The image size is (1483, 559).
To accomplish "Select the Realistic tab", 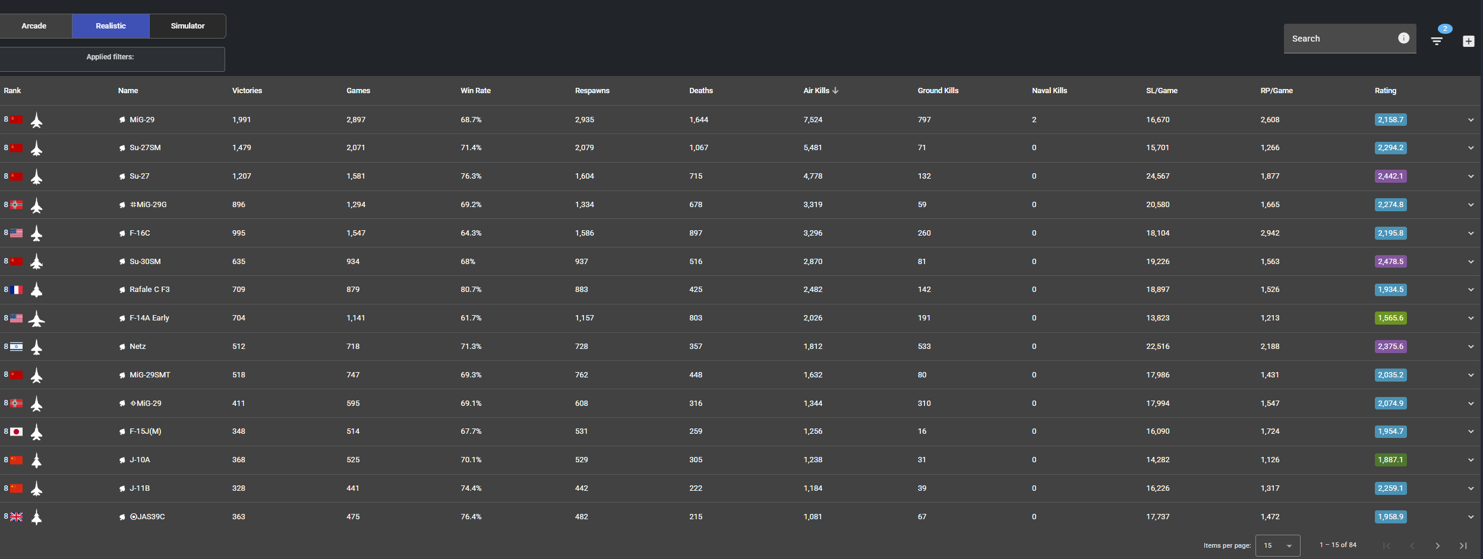I will [x=111, y=26].
